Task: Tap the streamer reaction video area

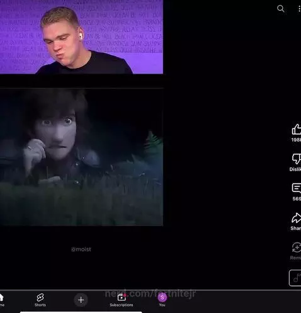Action: pos(81,37)
